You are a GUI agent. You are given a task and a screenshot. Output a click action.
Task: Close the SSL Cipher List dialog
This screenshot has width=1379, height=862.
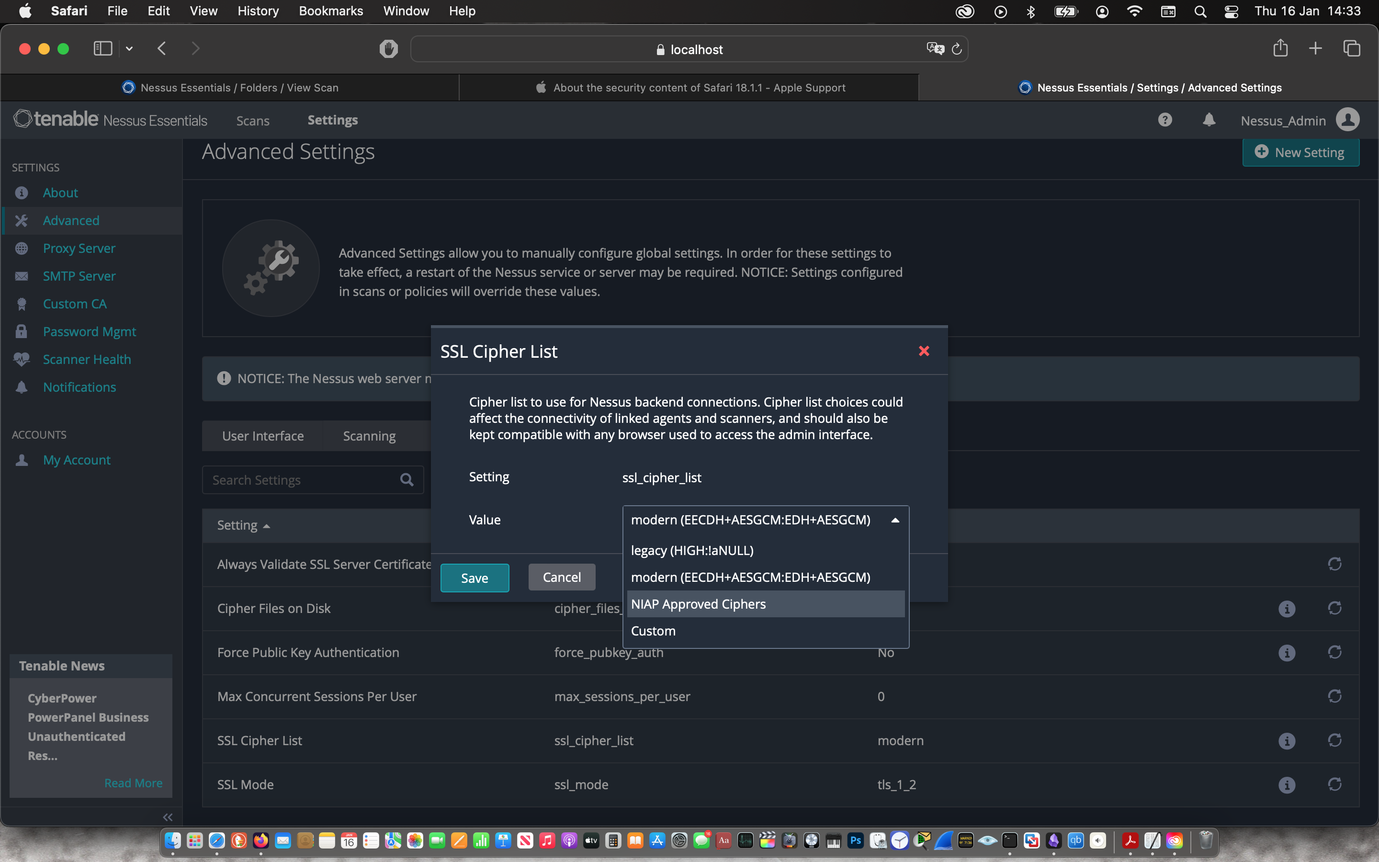(924, 351)
